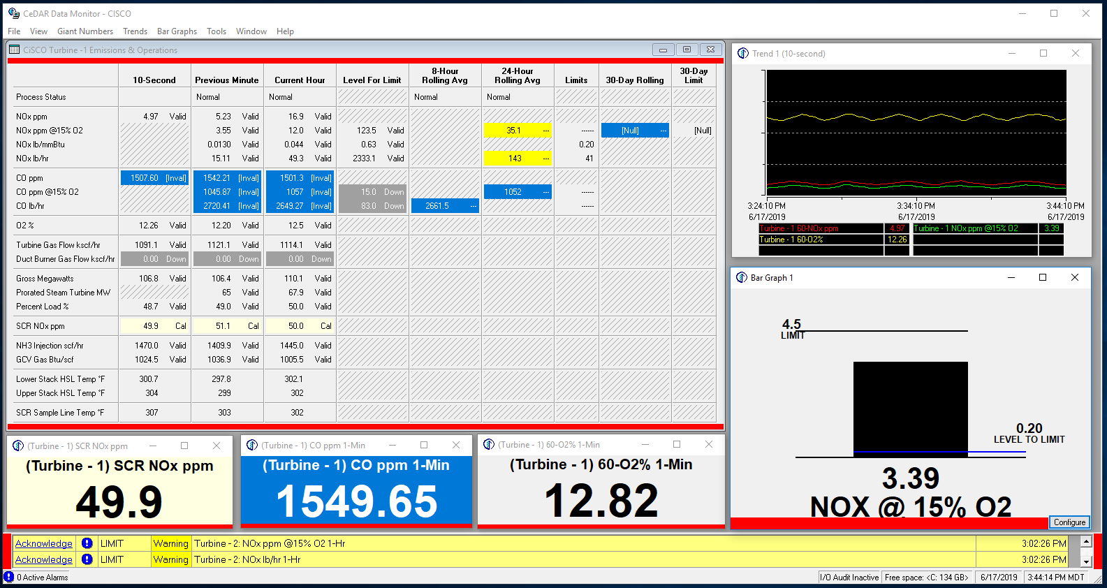Select the blue 2661.5 8-hour CO cell

[445, 206]
